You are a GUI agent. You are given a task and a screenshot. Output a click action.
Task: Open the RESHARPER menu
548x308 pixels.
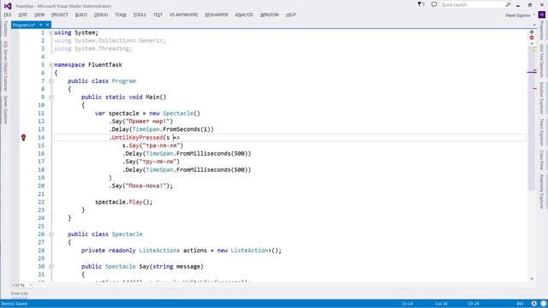click(x=217, y=15)
